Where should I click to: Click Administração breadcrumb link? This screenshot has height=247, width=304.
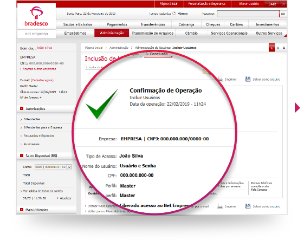point(119,48)
